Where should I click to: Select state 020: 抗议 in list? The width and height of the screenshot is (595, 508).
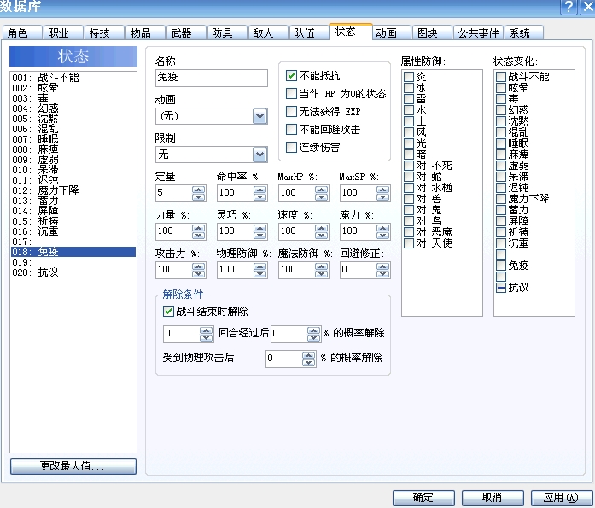(x=73, y=272)
